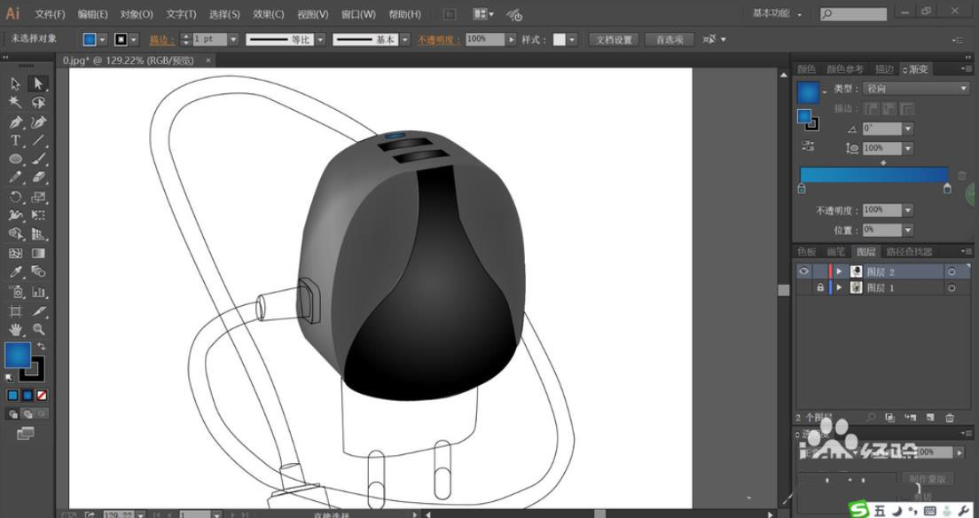Switch to the 路径查找器 tab
979x518 pixels.
pos(910,252)
